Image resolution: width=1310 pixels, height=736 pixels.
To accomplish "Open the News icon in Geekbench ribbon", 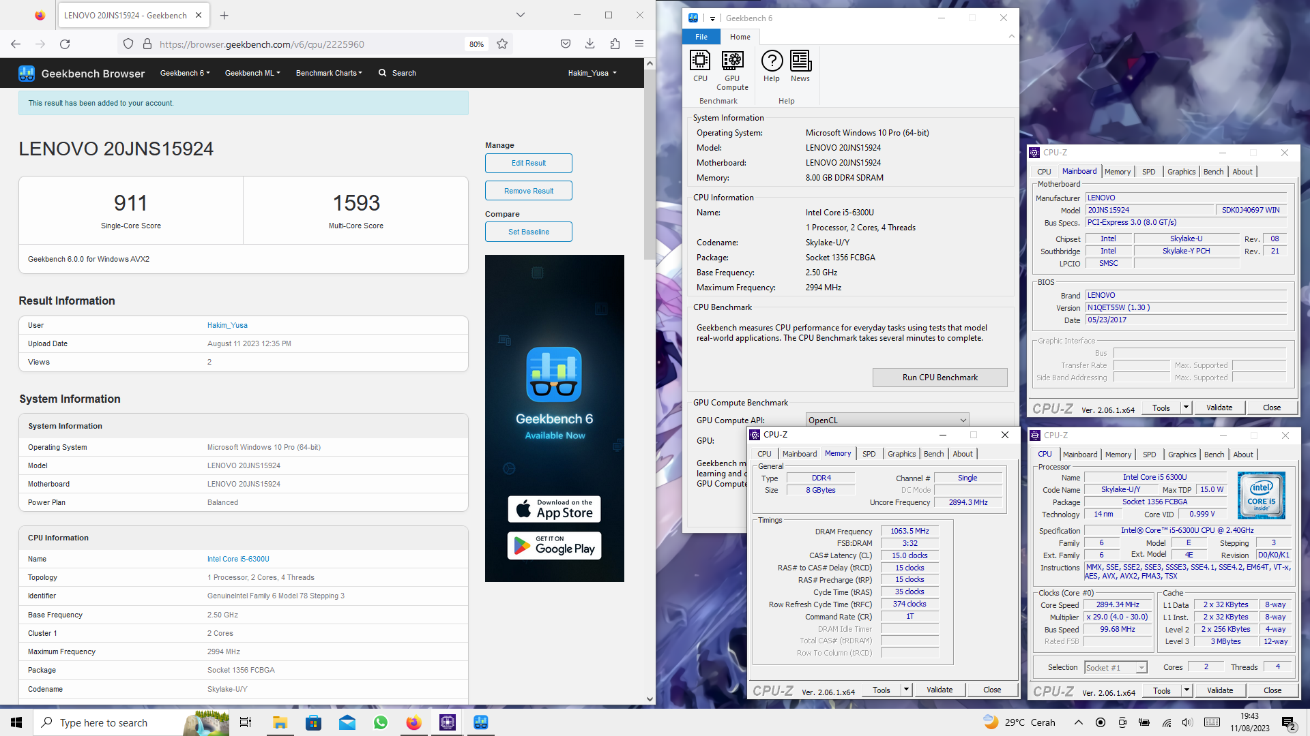I will pos(800,66).
